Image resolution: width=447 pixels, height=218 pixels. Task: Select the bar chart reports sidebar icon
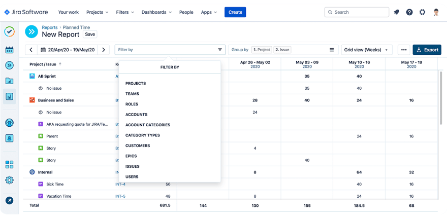tap(9, 96)
